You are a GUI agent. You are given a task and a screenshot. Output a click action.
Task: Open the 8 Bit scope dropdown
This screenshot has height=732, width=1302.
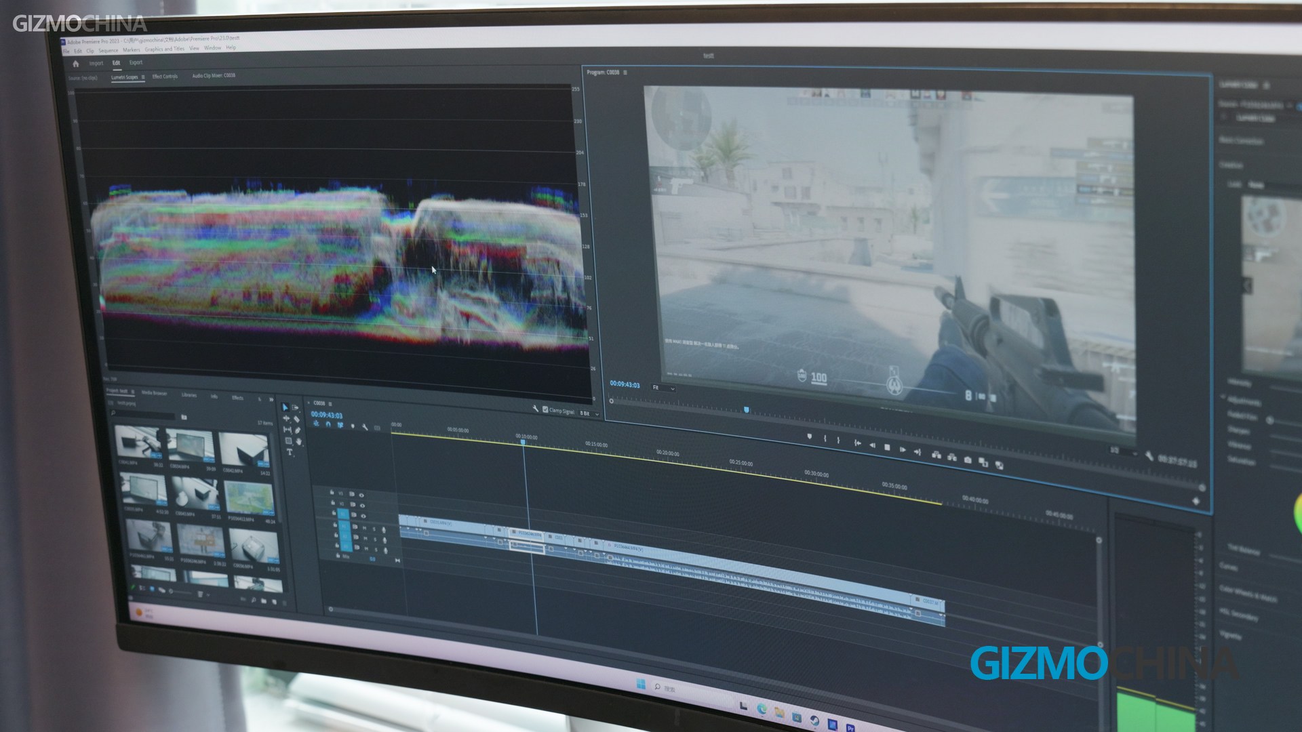589,413
